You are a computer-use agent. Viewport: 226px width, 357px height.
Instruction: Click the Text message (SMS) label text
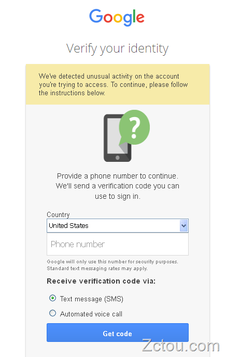tap(92, 299)
